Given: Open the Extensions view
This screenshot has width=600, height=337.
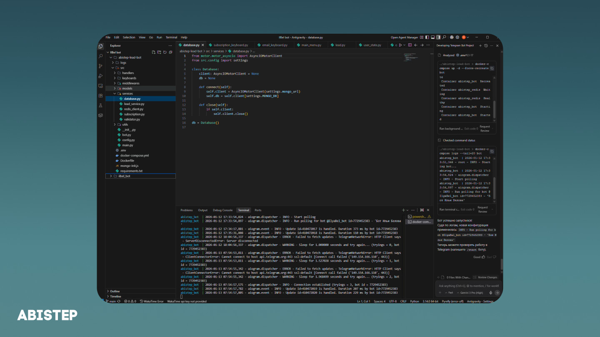Looking at the screenshot, I should coord(100,96).
